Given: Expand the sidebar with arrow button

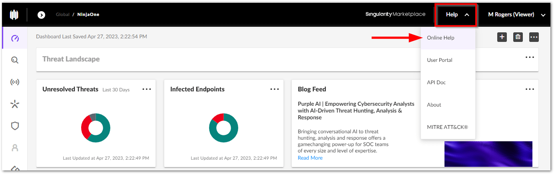Looking at the screenshot, I should (x=41, y=15).
